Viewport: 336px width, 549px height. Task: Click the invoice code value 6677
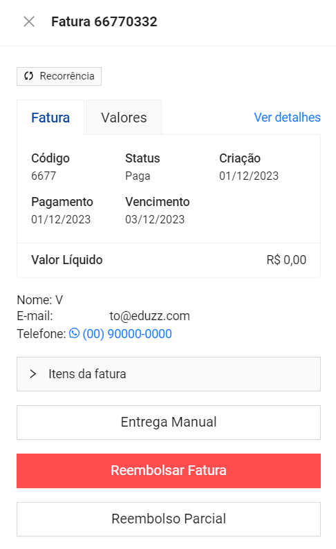[44, 176]
